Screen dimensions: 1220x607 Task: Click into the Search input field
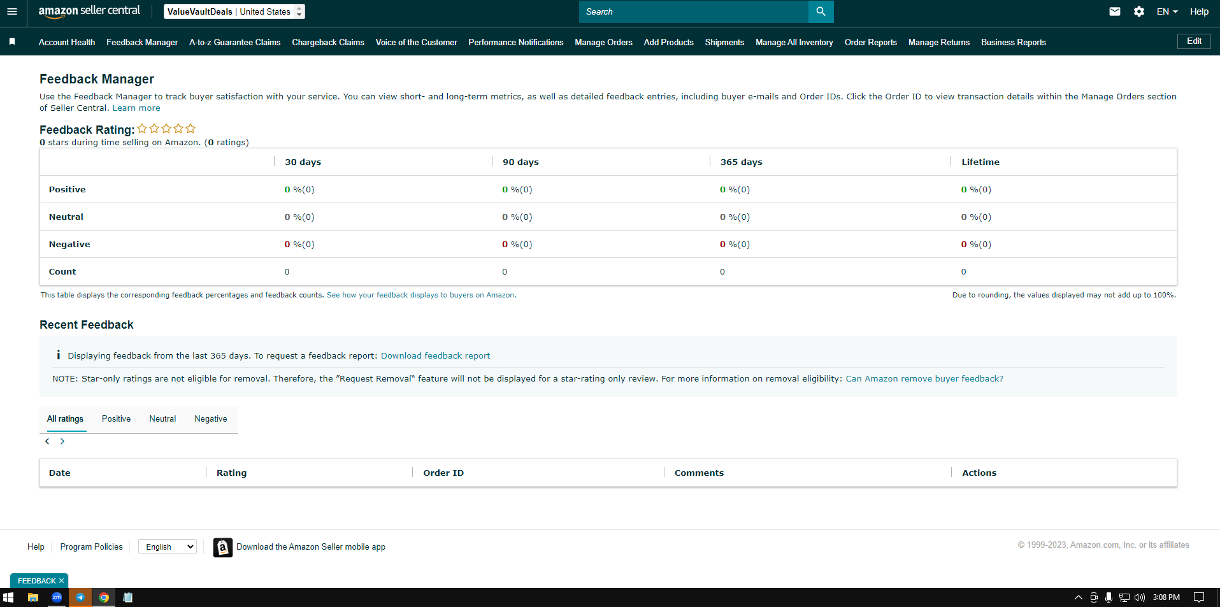[694, 11]
